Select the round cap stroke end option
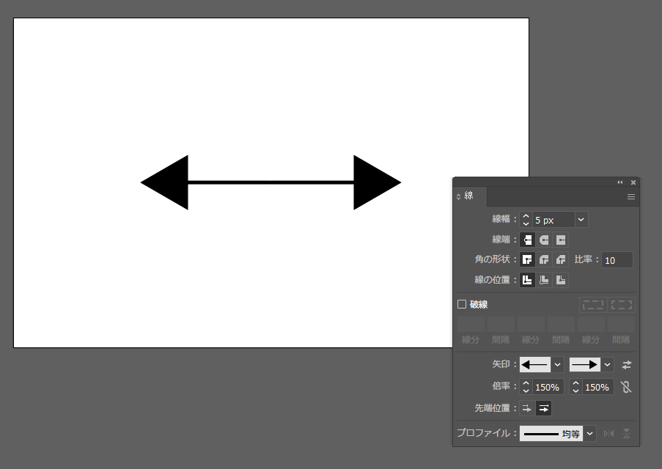 pos(544,240)
